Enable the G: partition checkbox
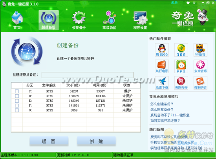Viewport: 216px width, 159px height. click(17, 110)
